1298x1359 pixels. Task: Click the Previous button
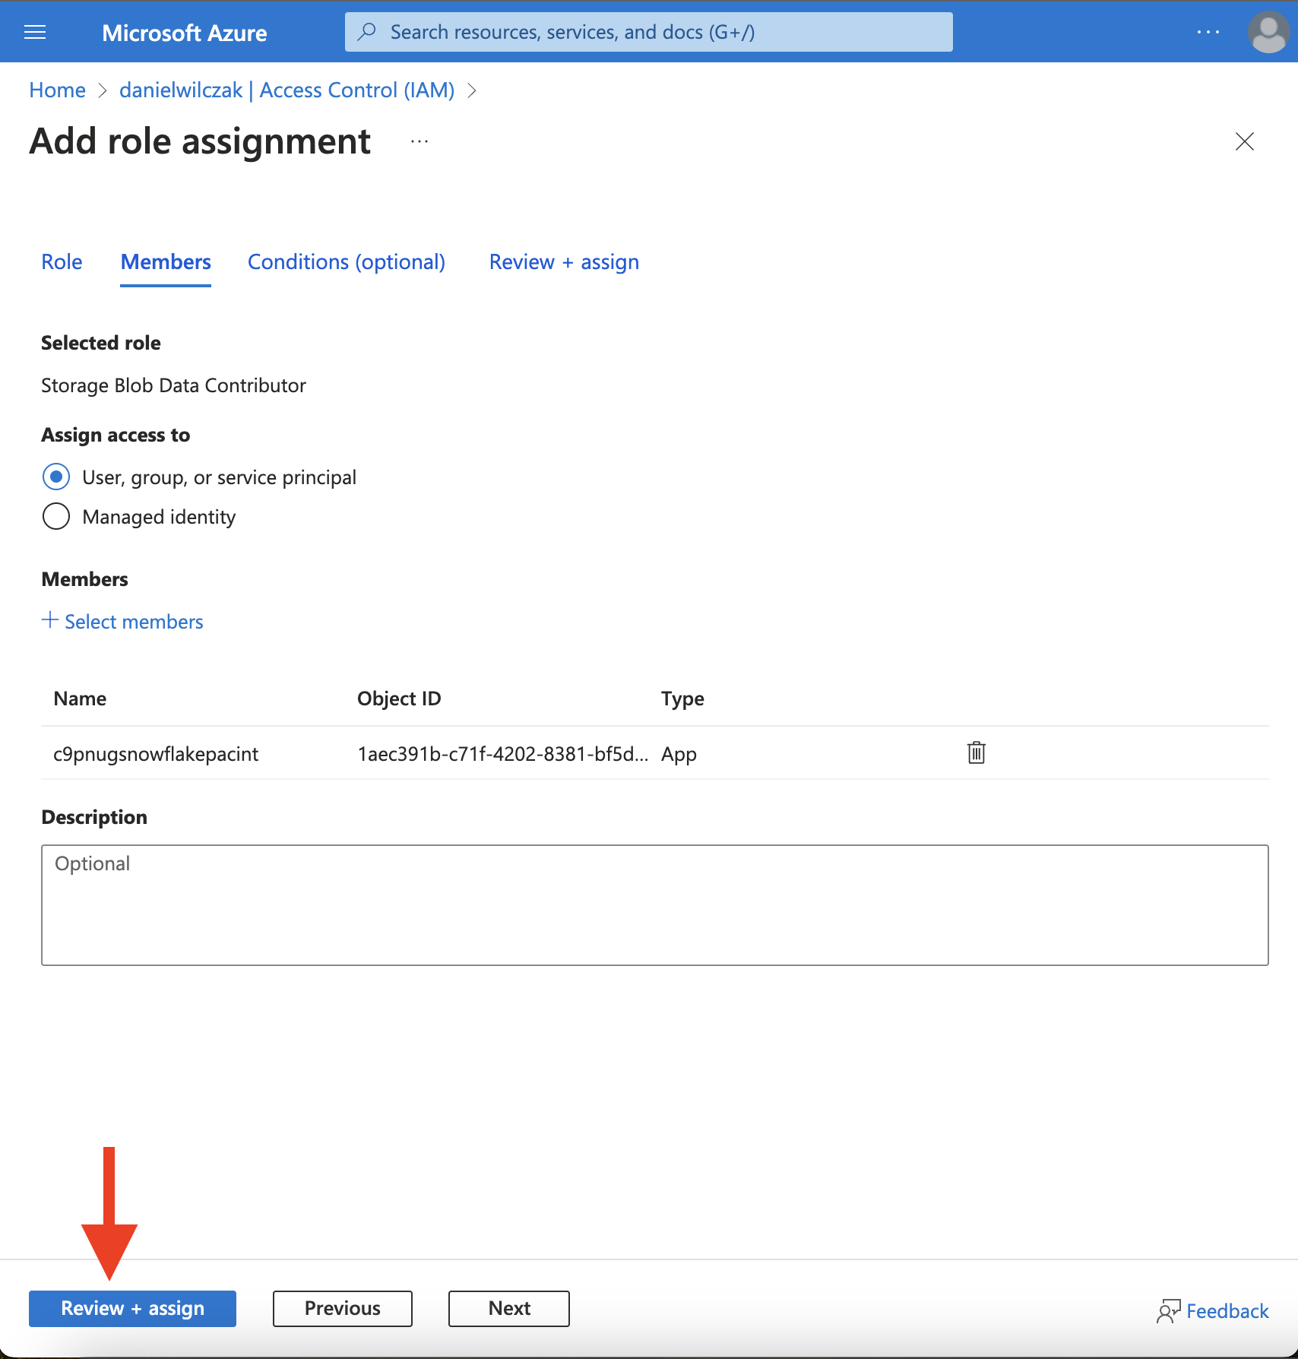pyautogui.click(x=343, y=1308)
